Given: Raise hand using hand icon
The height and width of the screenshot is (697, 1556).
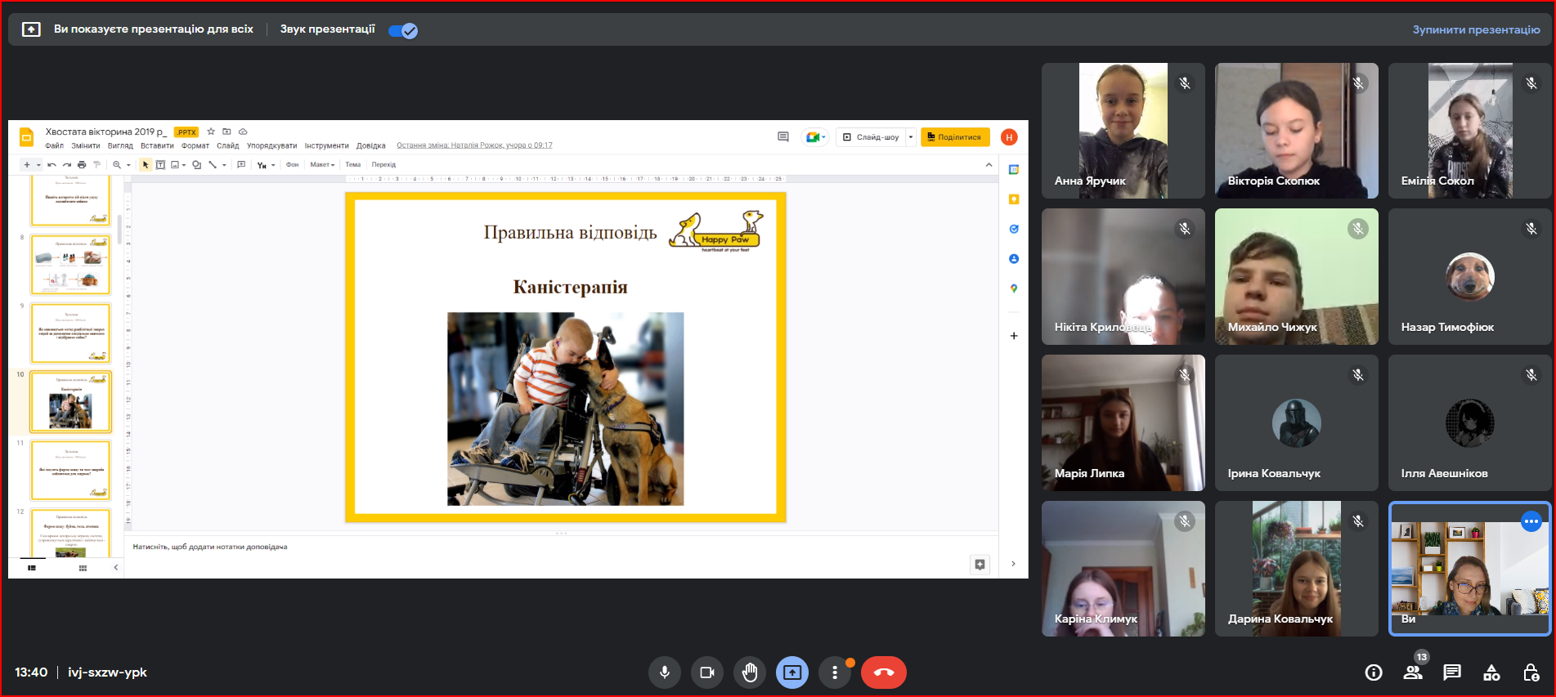Looking at the screenshot, I should point(750,672).
